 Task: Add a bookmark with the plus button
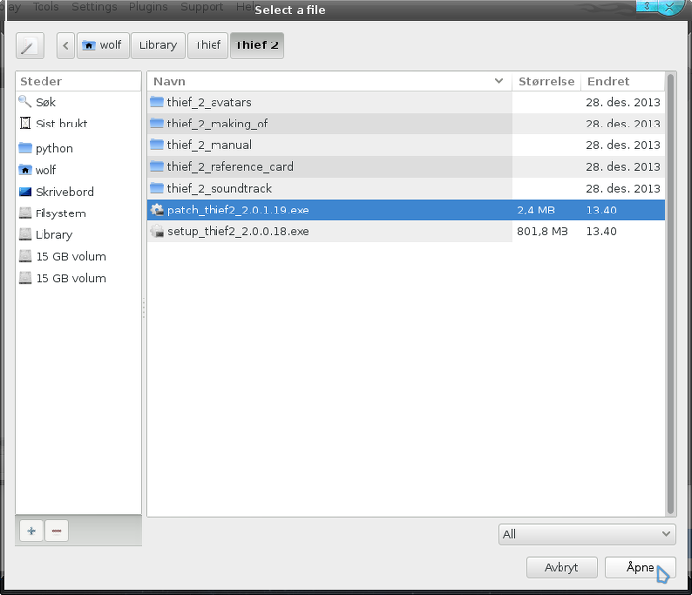[x=31, y=531]
